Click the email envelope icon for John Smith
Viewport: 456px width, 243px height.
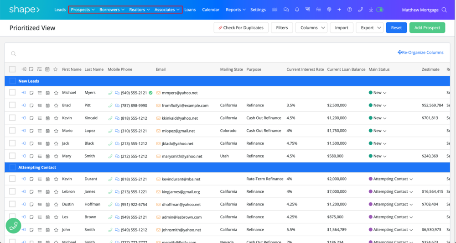coord(159,230)
